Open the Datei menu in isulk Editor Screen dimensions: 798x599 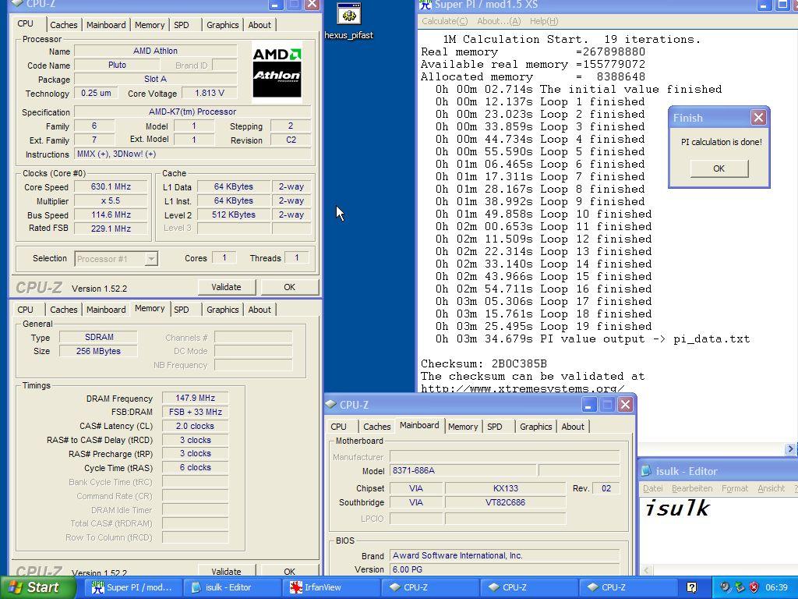click(652, 488)
